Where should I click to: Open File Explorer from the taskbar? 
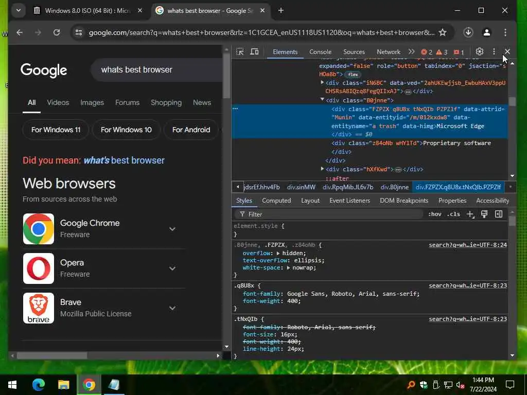pyautogui.click(x=63, y=385)
